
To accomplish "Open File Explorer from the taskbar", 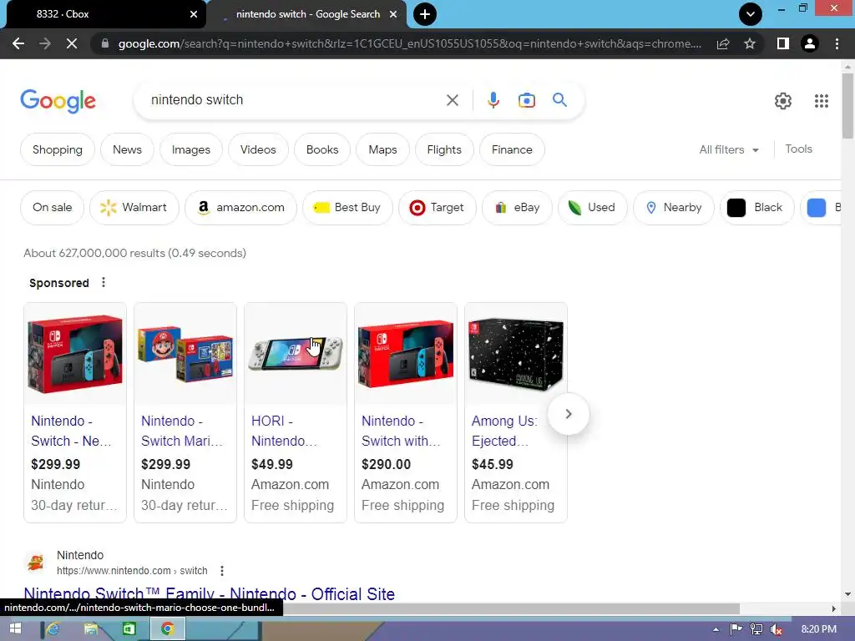I will (91, 629).
